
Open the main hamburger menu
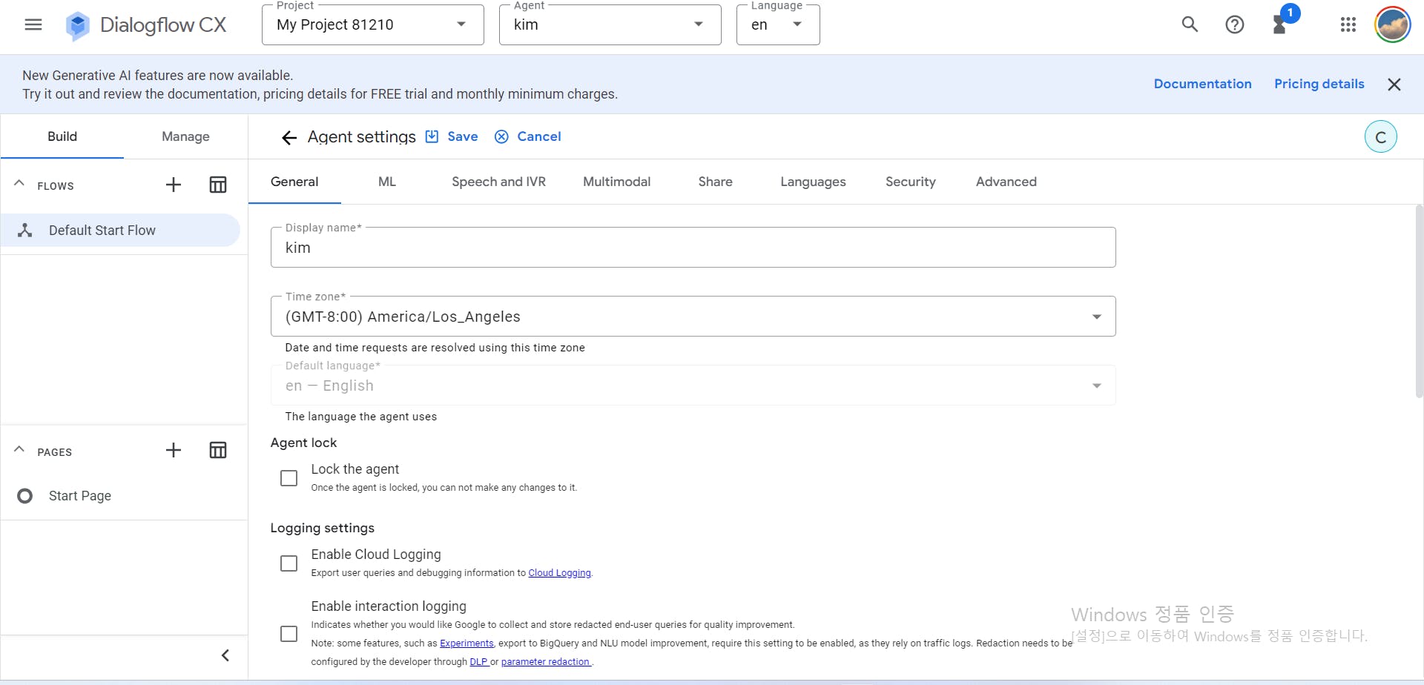33,24
